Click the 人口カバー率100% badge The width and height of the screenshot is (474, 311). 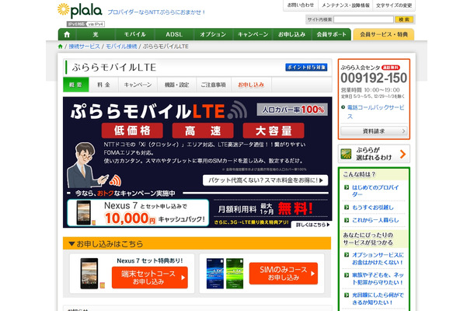(292, 109)
